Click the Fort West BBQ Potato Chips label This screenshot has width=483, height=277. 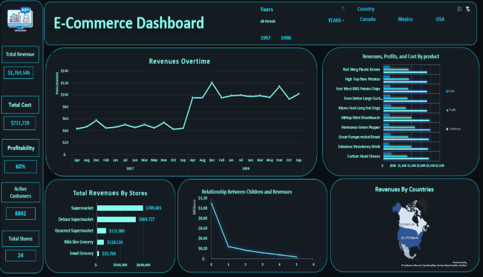pos(358,89)
